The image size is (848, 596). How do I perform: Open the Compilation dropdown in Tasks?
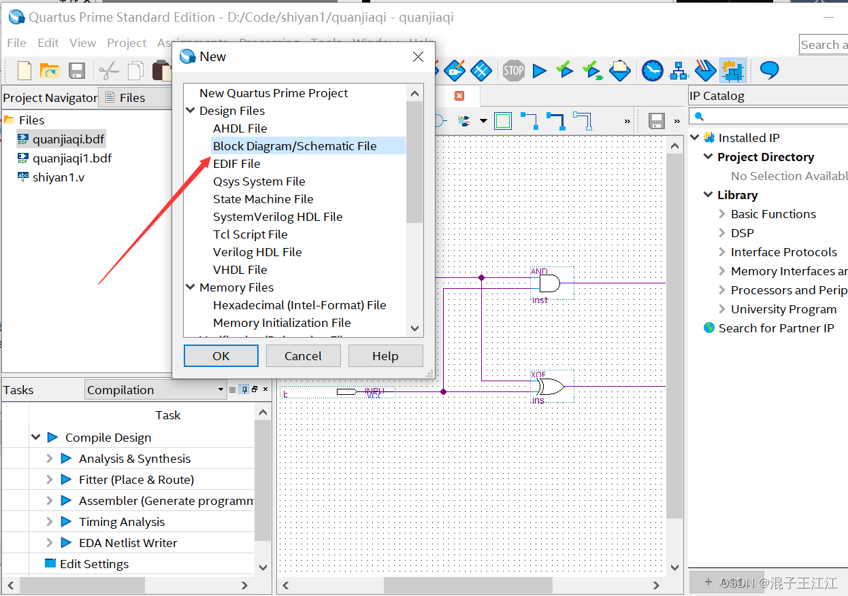(155, 390)
